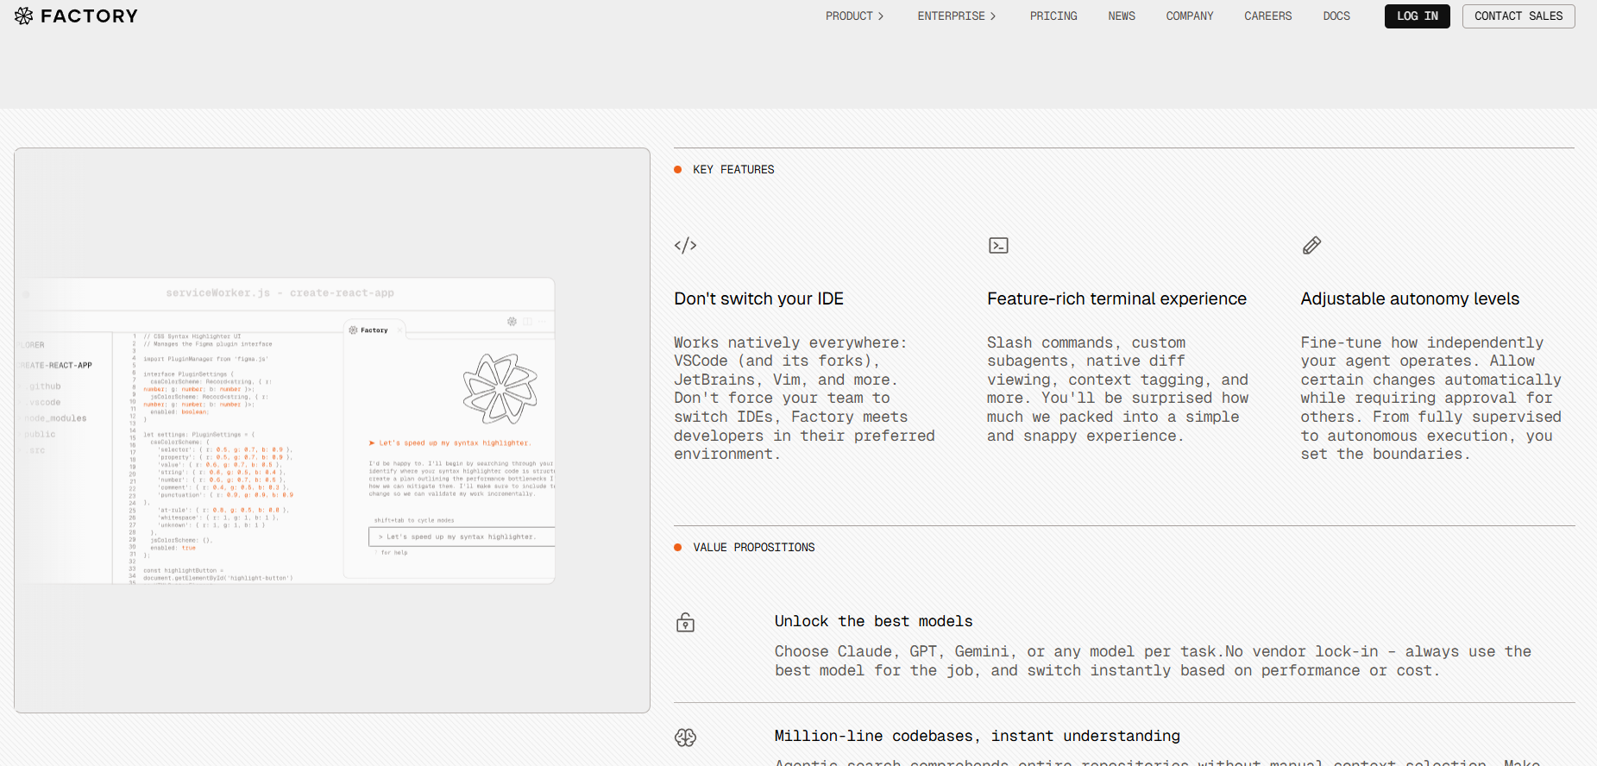Select .vscode folder in demo explorer

[43, 402]
